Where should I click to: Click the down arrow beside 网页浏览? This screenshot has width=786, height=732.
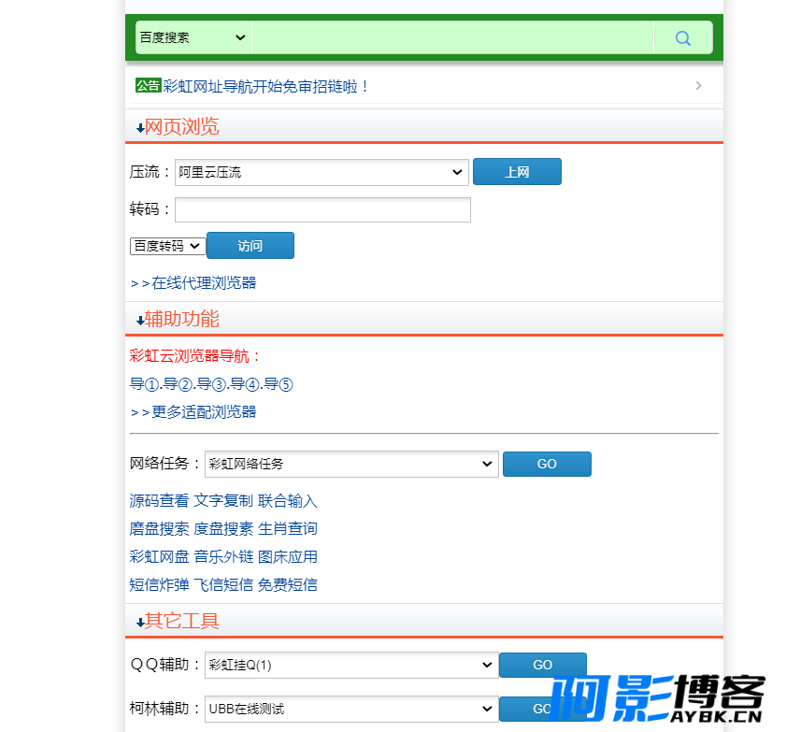(140, 128)
